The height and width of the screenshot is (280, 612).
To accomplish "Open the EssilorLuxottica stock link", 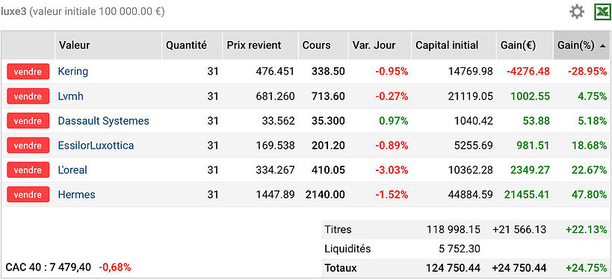I will coord(96,146).
